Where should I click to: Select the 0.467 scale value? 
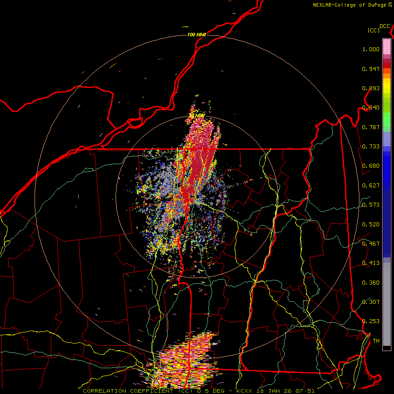pyautogui.click(x=371, y=243)
